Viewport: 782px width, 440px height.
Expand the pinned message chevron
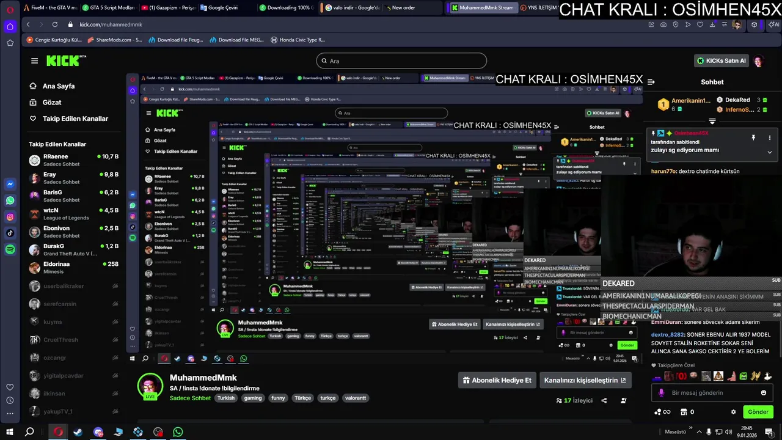[x=770, y=152]
